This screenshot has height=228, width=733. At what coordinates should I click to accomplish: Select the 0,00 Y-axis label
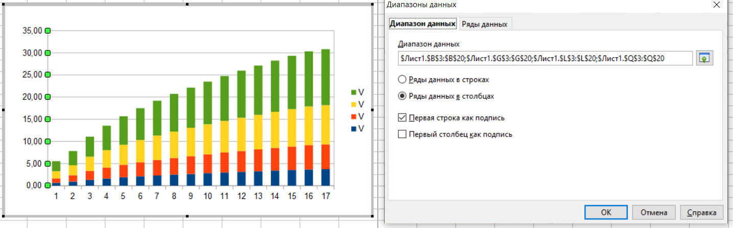[x=34, y=186]
